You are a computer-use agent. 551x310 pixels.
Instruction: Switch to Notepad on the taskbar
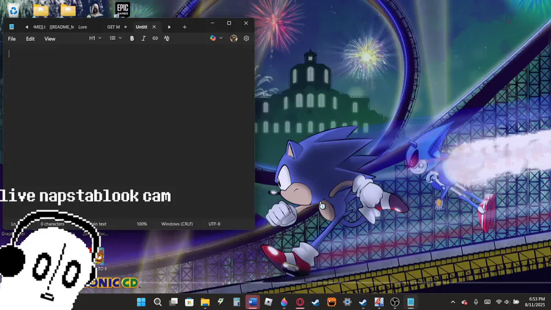click(410, 302)
